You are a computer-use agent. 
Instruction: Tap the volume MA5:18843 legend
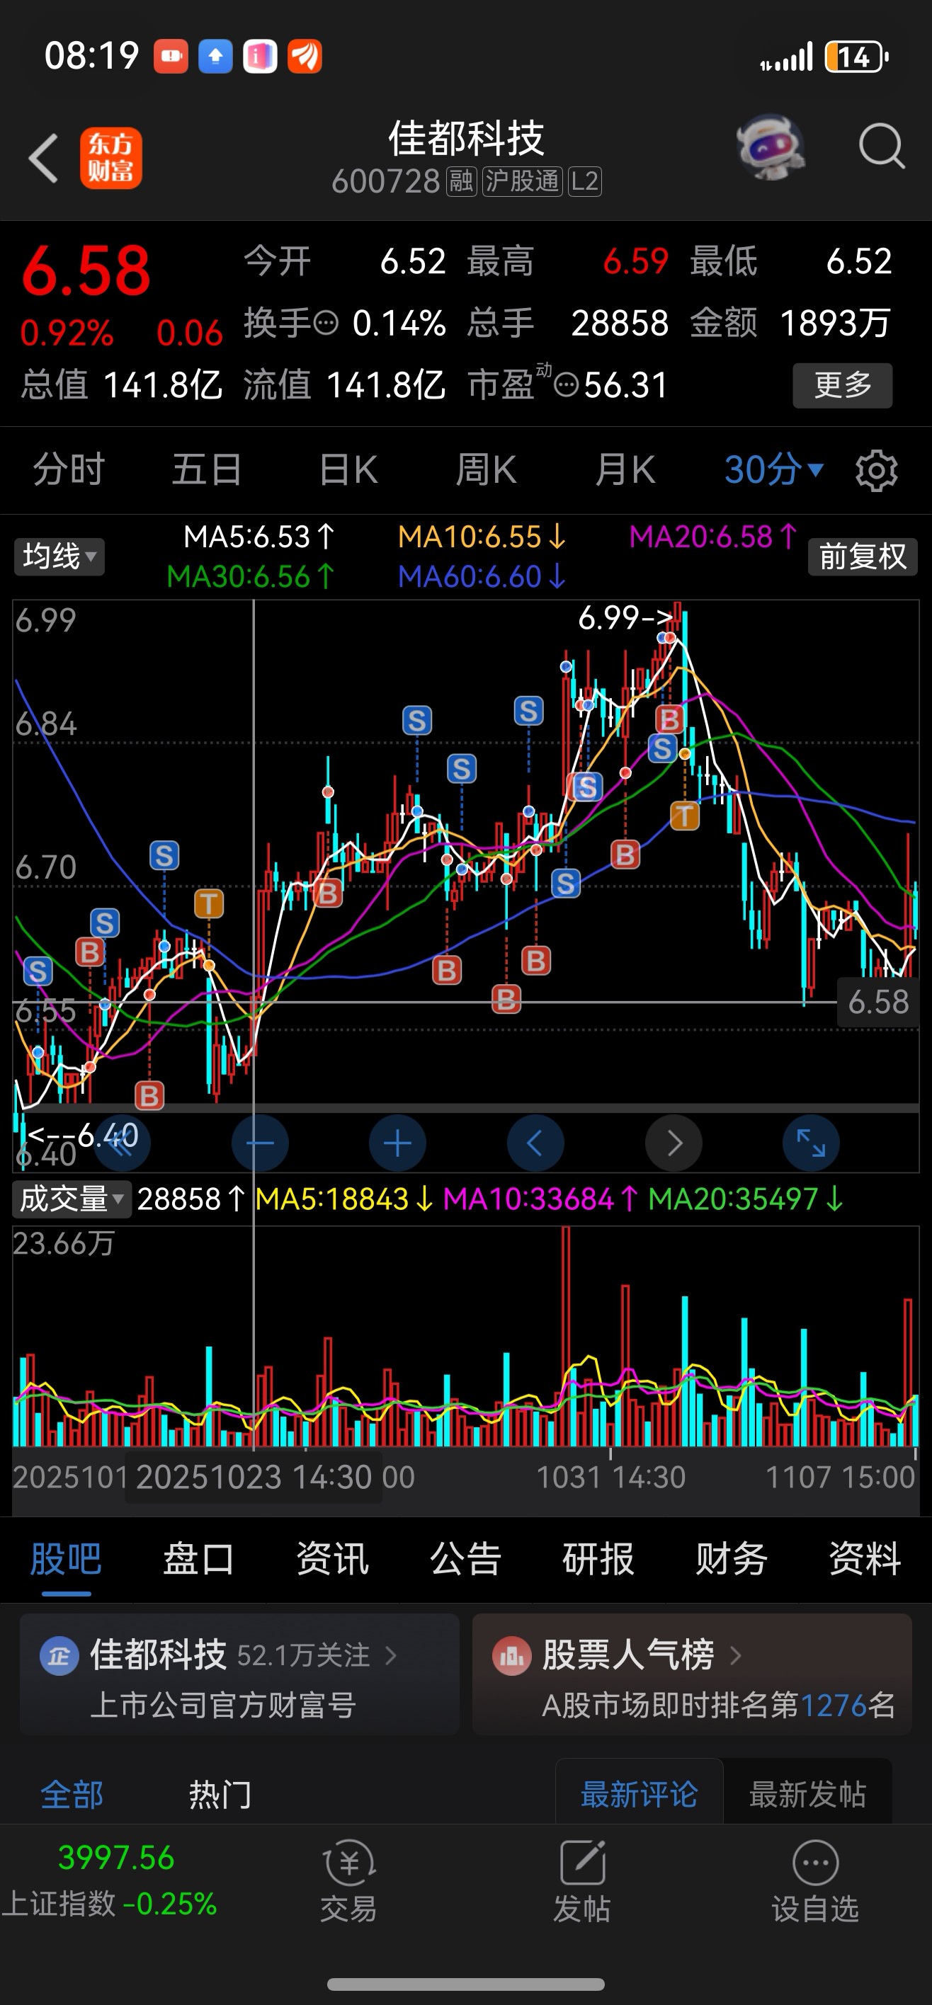pos(345,1199)
